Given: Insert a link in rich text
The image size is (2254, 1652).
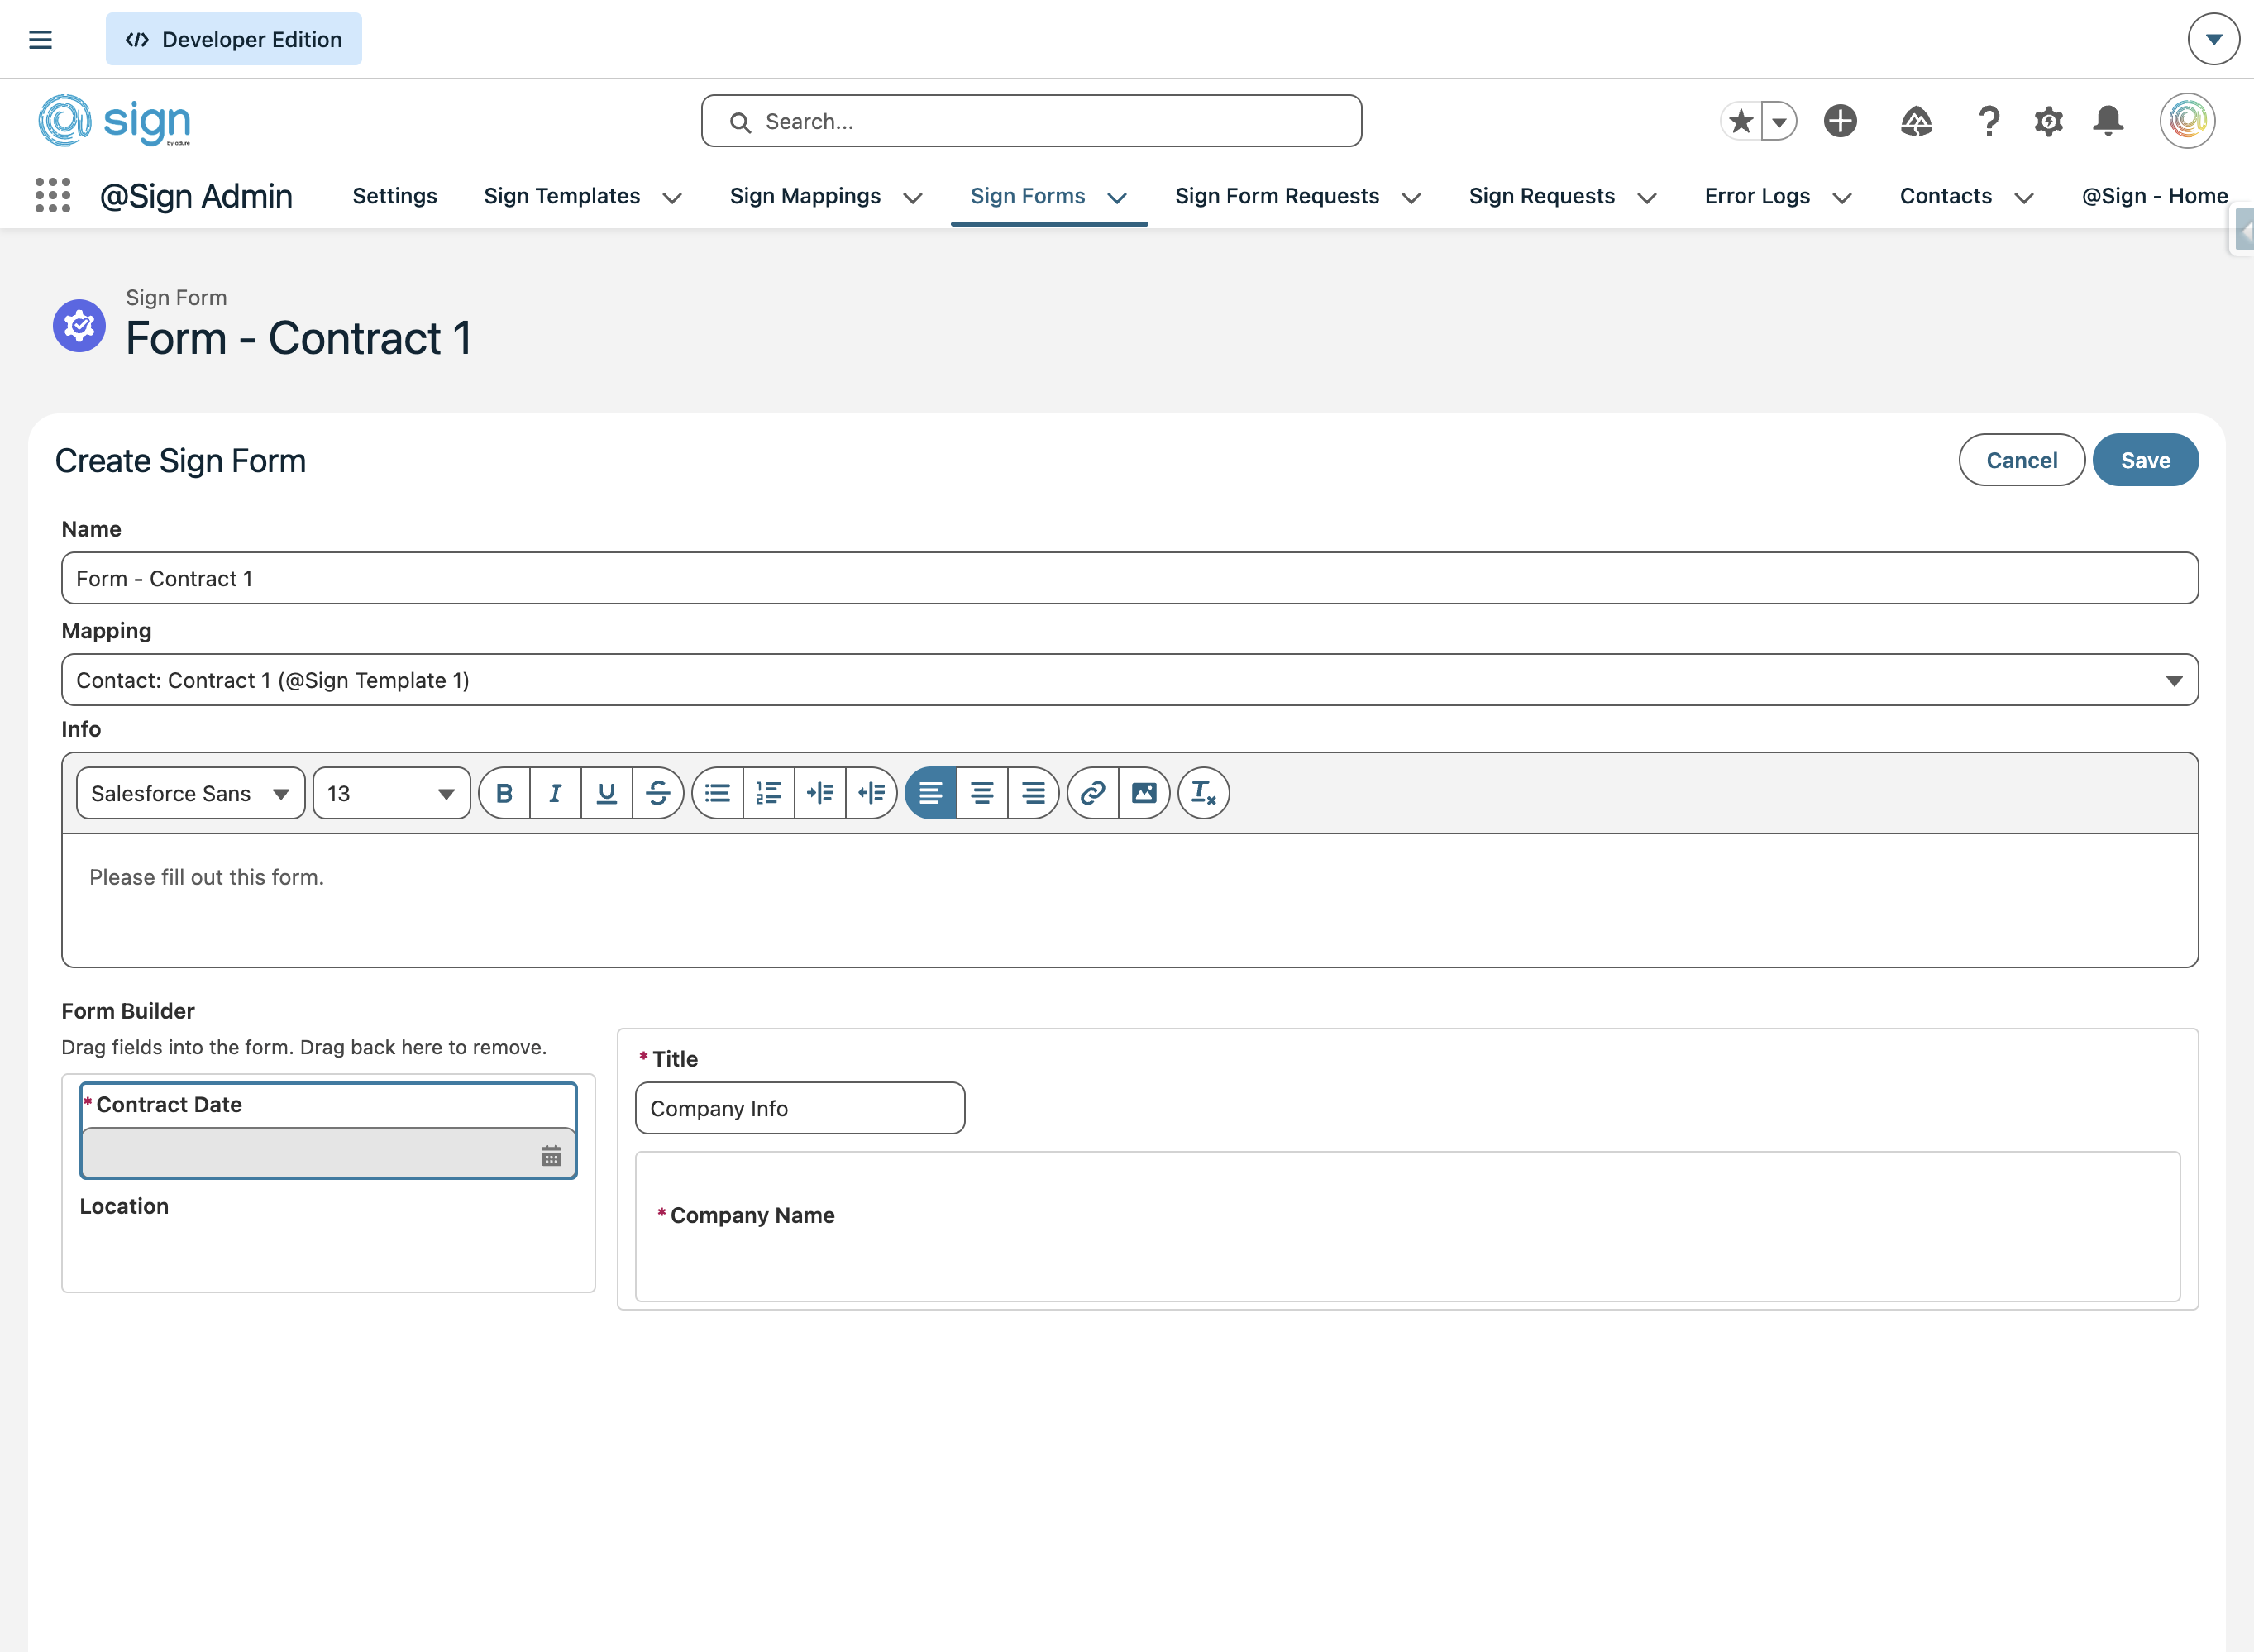Looking at the screenshot, I should (x=1093, y=793).
